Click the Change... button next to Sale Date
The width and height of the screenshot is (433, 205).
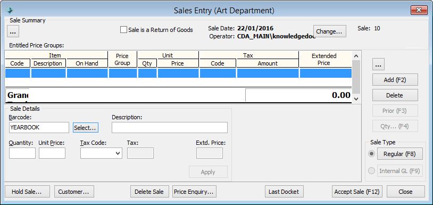click(329, 31)
